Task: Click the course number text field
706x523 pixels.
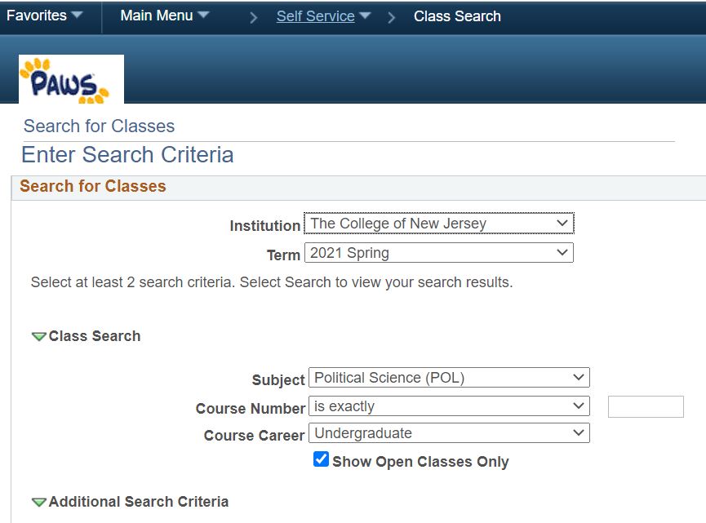Action: [x=646, y=407]
